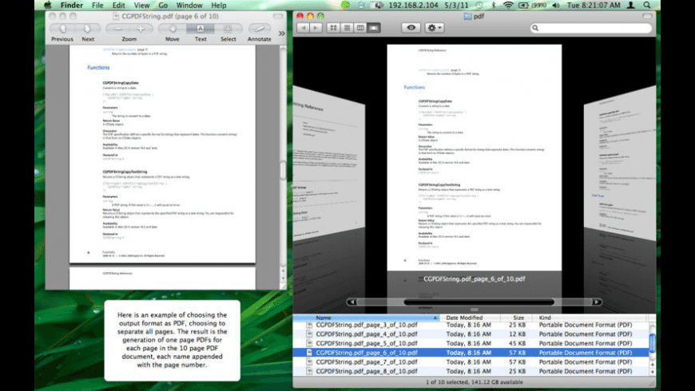Switch Finder to list view
The width and height of the screenshot is (695, 391).
[x=347, y=28]
